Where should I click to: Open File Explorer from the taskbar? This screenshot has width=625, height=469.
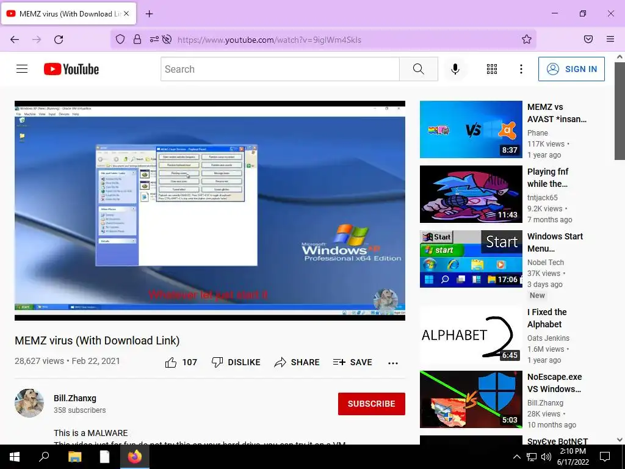[x=74, y=457]
